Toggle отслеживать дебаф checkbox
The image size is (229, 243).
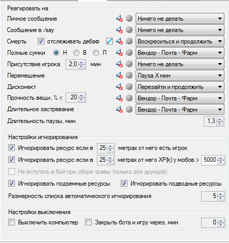pyautogui.click(x=41, y=41)
